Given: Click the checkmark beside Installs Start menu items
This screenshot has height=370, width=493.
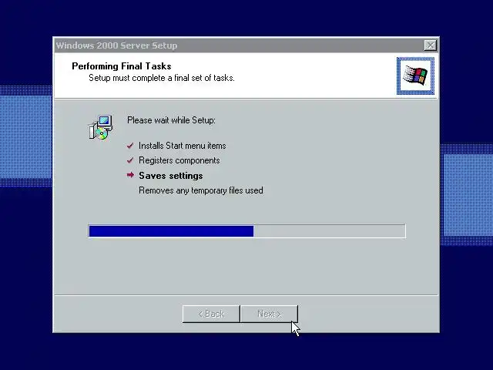Looking at the screenshot, I should (130, 146).
